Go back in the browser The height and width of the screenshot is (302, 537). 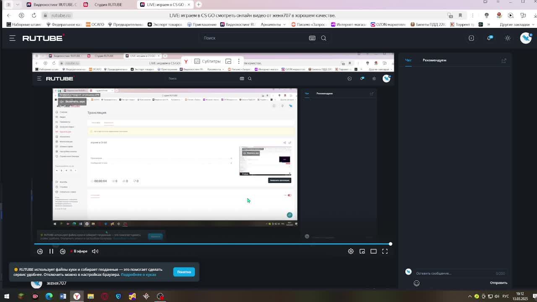(x=8, y=16)
